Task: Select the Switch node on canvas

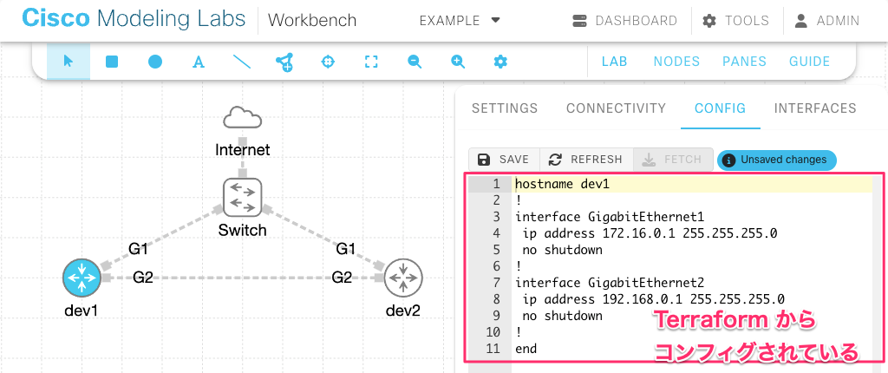Action: [243, 197]
